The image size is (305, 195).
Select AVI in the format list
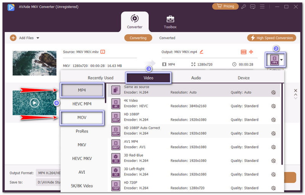(x=82, y=172)
